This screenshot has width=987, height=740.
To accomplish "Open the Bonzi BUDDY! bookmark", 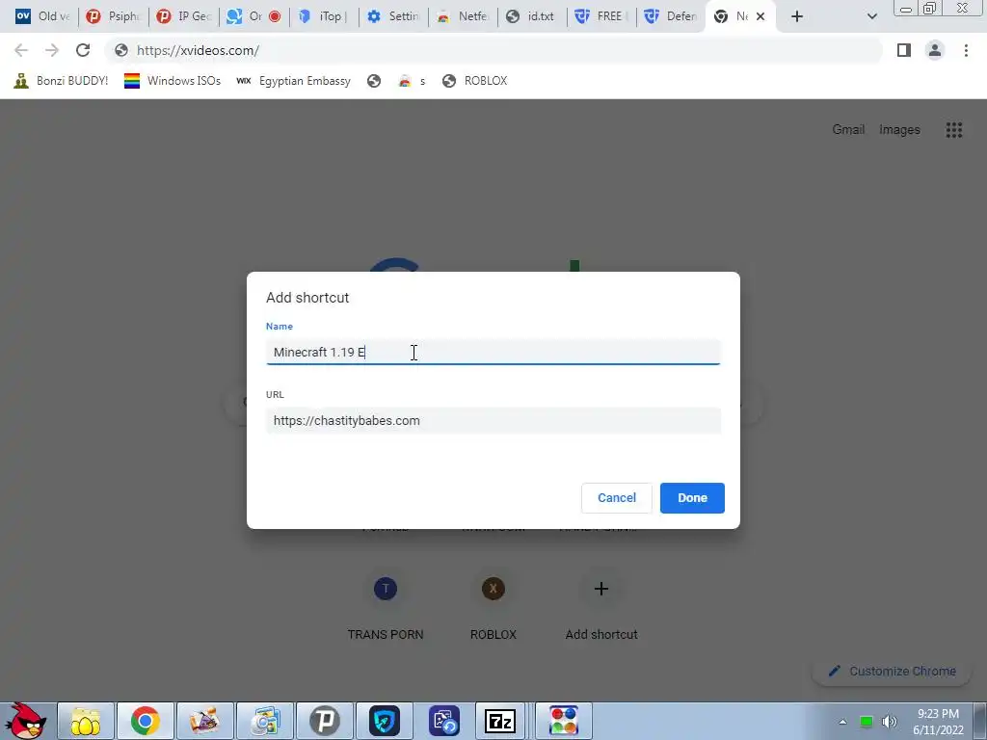I will pos(61,81).
